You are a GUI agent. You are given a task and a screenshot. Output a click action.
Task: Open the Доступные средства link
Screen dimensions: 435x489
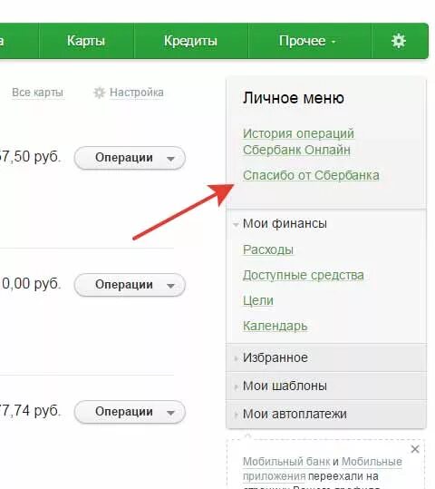[304, 275]
